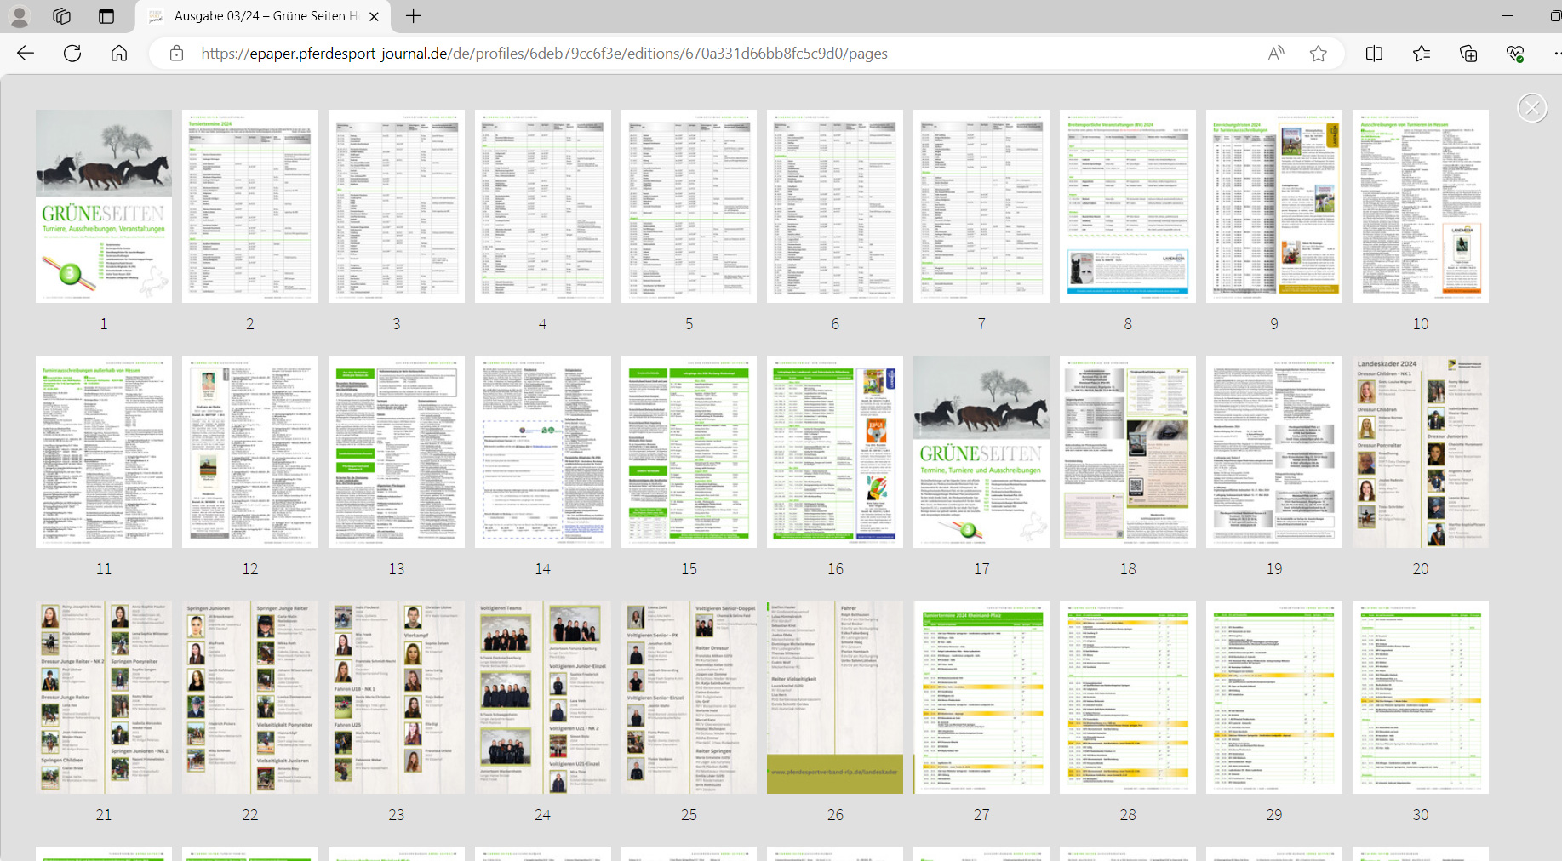1562x861 pixels.
Task: Open page 12 thumbnail
Action: tap(250, 452)
